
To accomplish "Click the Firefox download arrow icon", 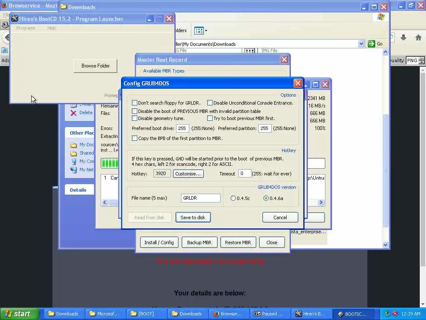I will 404,37.
